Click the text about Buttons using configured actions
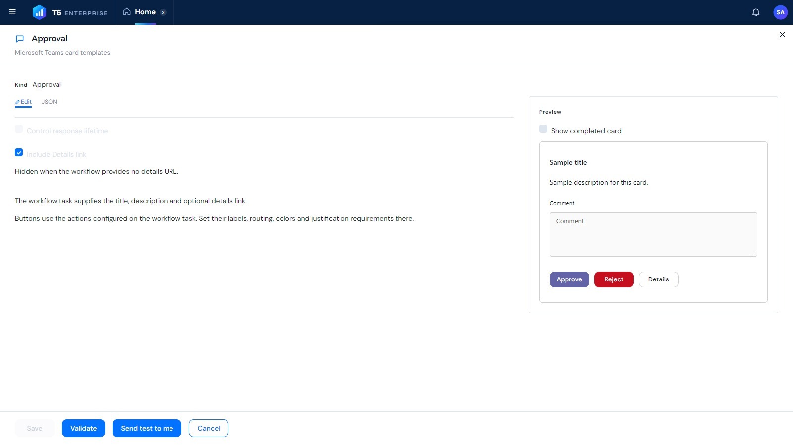This screenshot has width=793, height=446. pos(214,218)
